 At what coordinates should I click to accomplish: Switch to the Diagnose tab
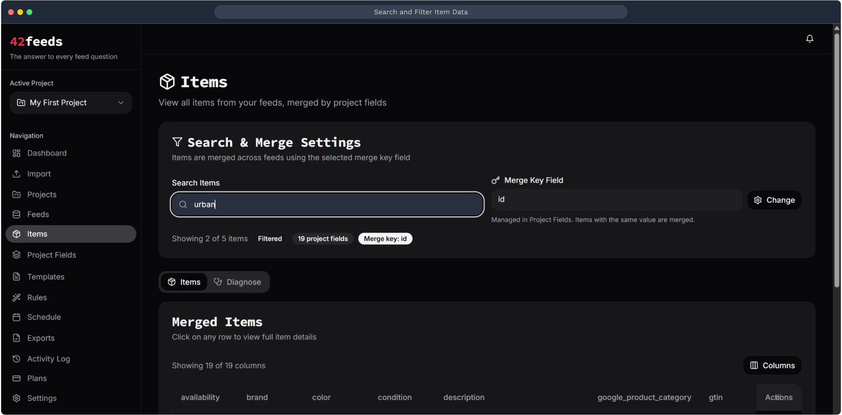pos(237,282)
